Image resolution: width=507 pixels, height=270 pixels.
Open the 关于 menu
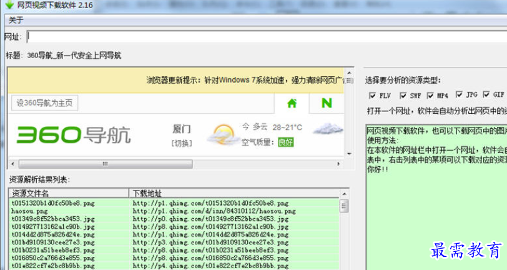(x=16, y=21)
